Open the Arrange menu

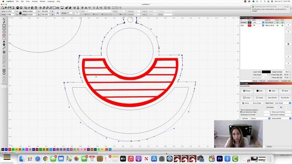click(35, 1)
